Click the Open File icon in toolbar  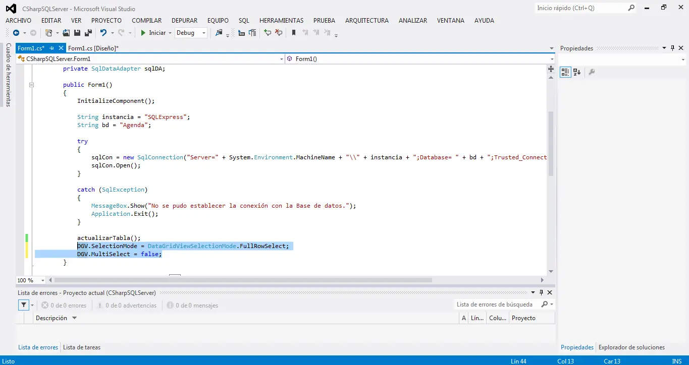66,33
